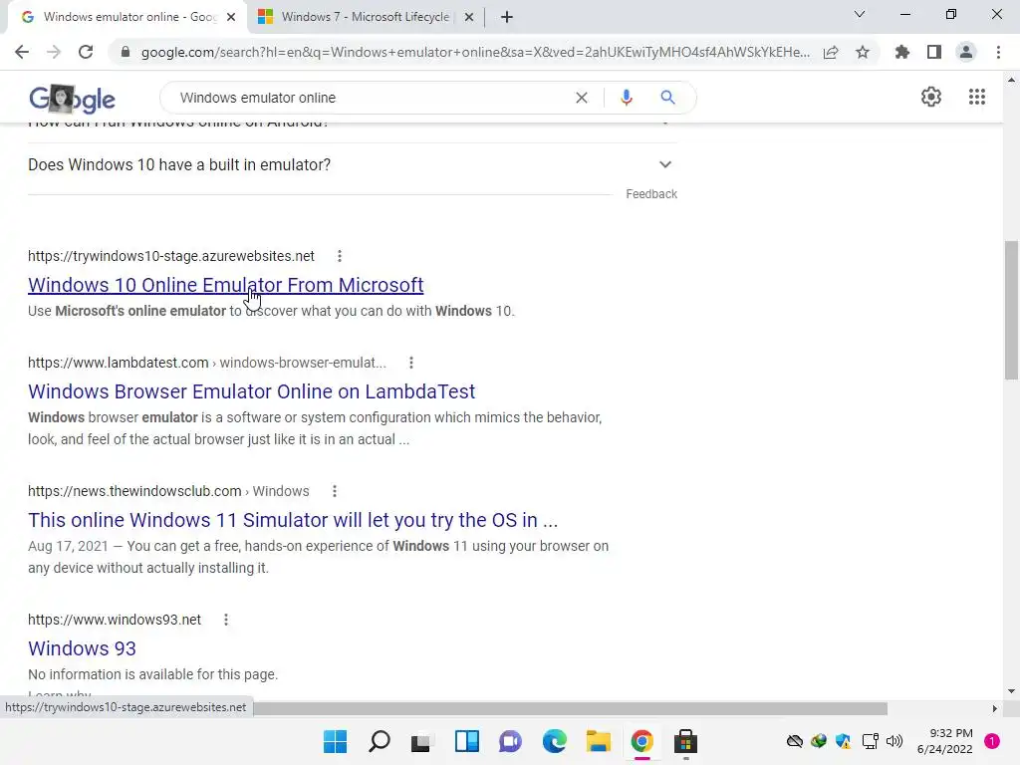Open Chrome profile avatar
This screenshot has height=765, width=1020.
coord(966,52)
